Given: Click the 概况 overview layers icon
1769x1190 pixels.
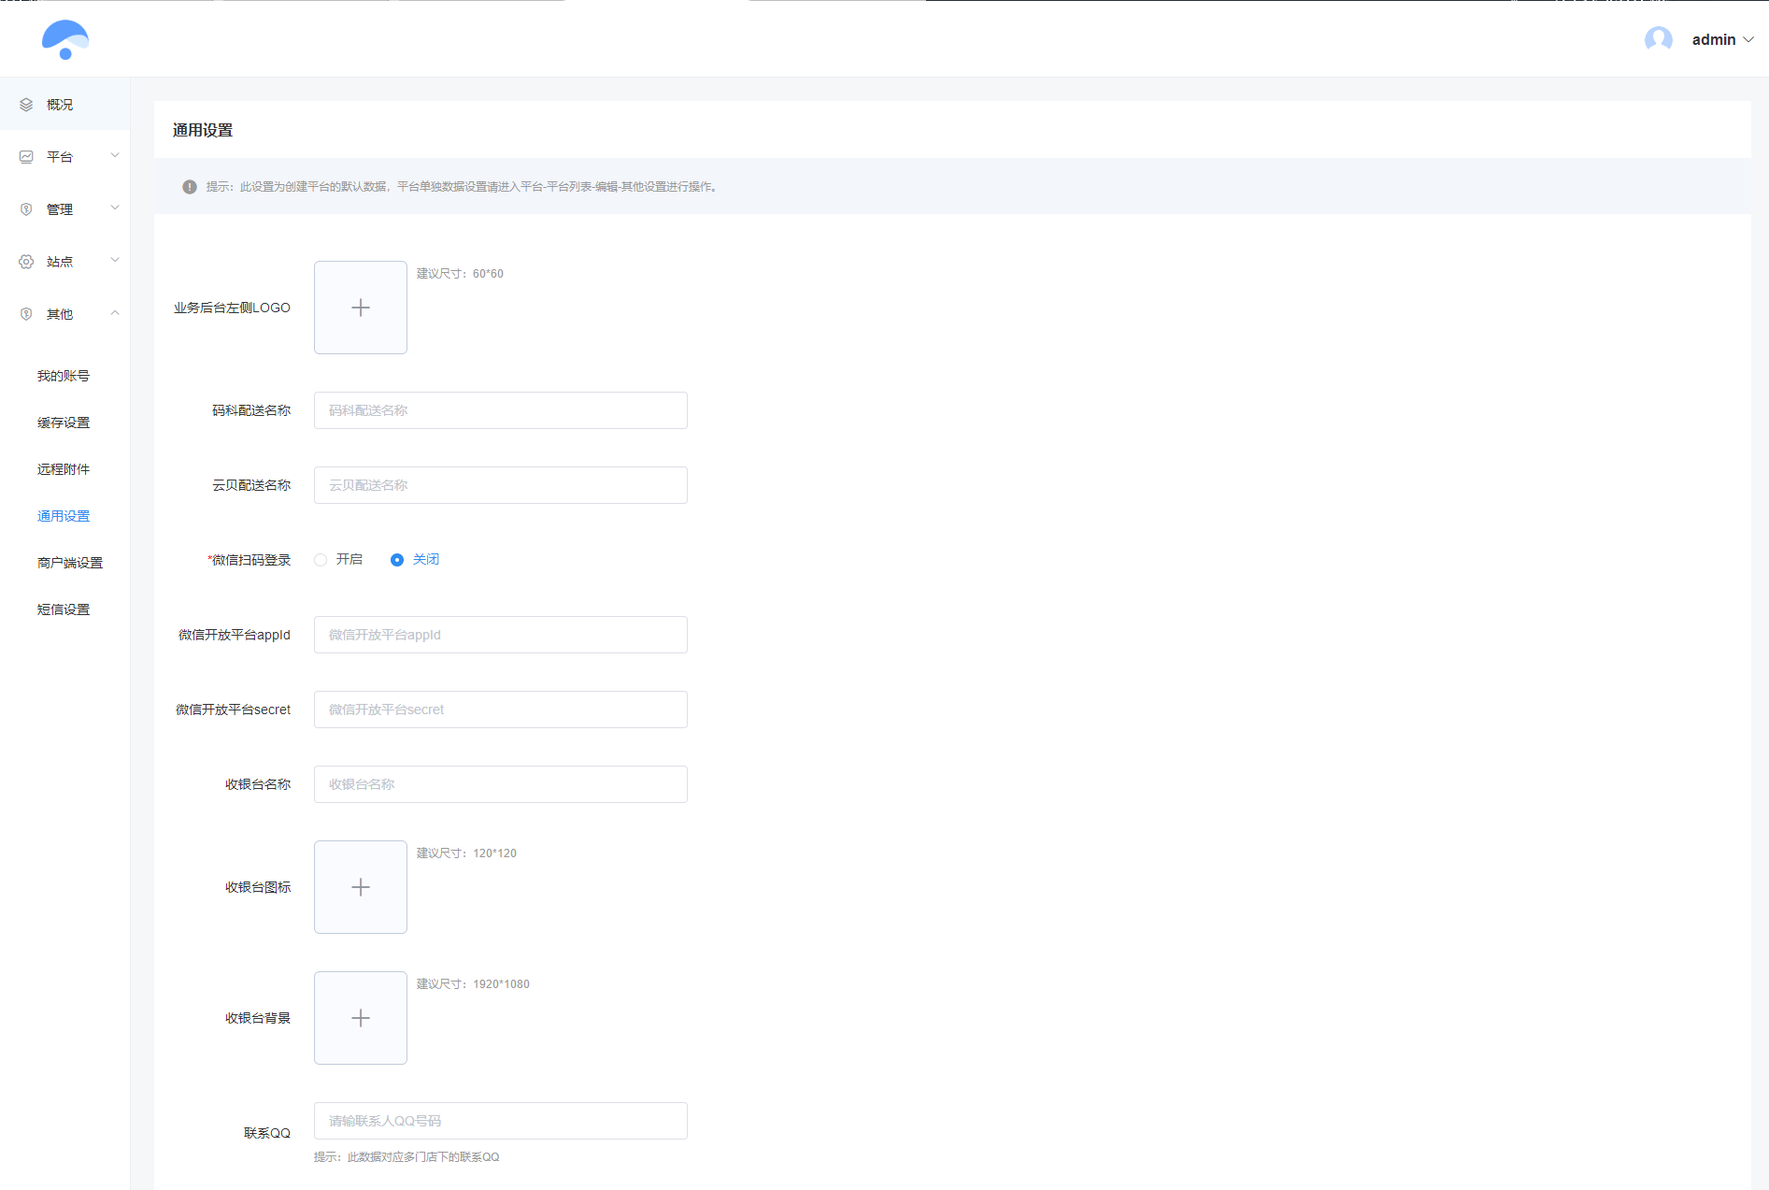Looking at the screenshot, I should click(26, 105).
